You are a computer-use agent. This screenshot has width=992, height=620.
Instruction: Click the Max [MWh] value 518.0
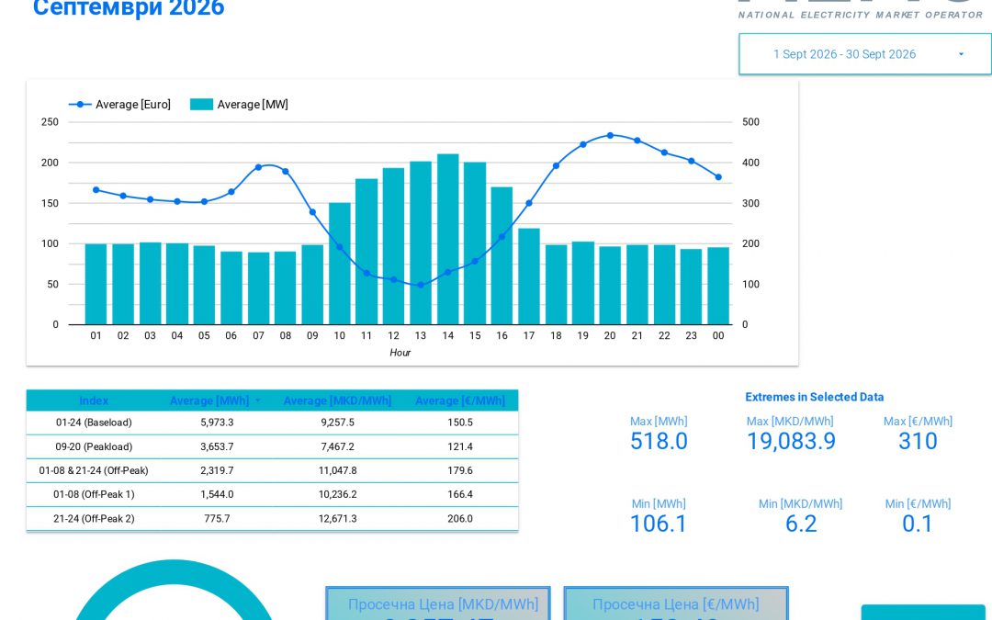[659, 441]
